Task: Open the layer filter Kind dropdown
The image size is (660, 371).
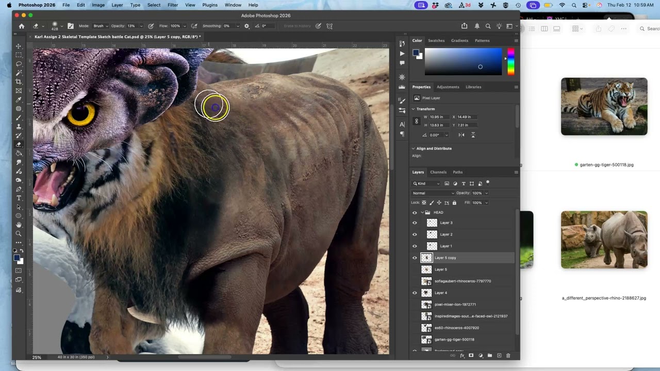Action: (x=427, y=183)
